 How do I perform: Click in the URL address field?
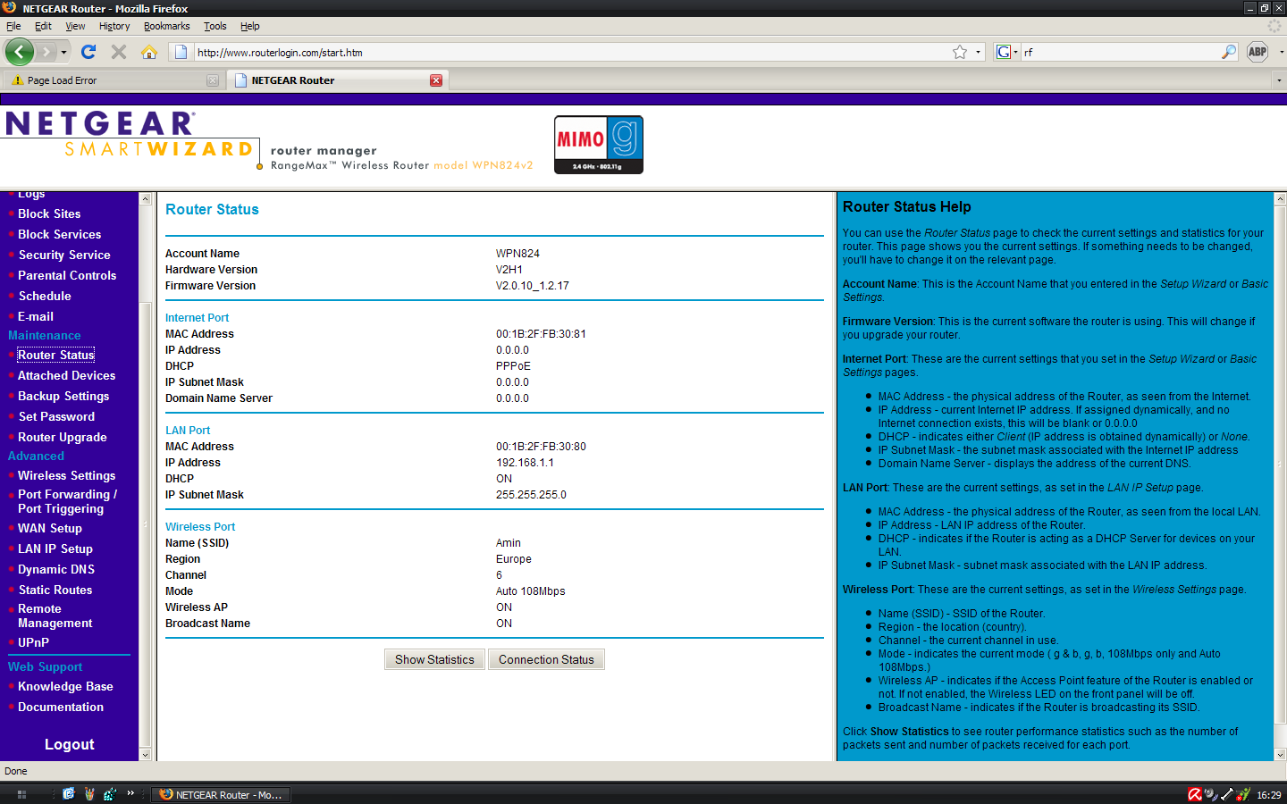[x=572, y=52]
